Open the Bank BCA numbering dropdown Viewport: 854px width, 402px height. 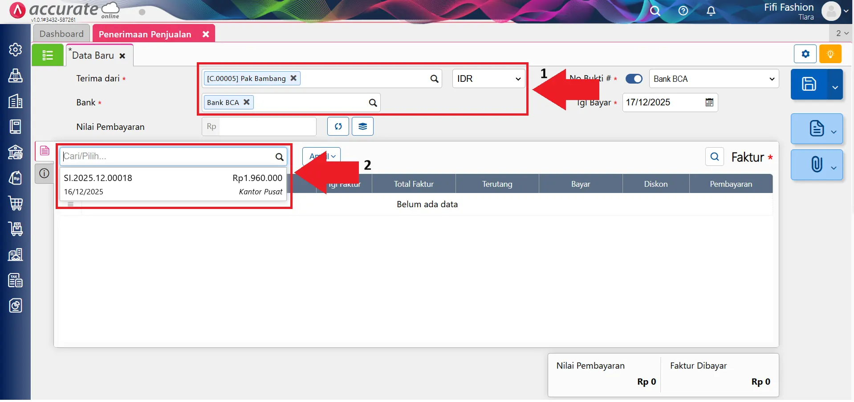click(x=713, y=79)
